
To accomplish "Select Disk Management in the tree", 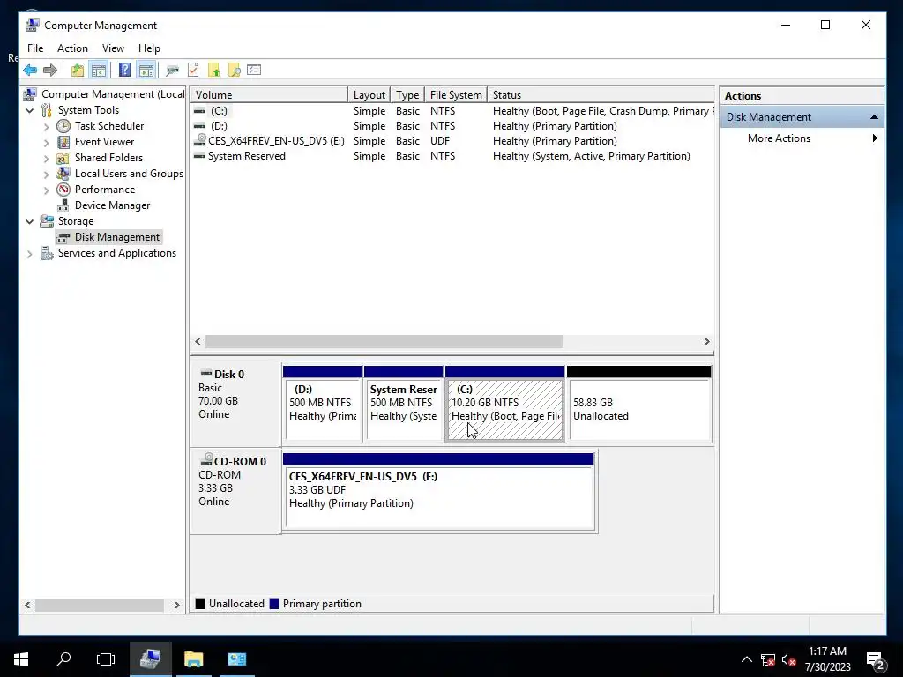I will pos(117,237).
